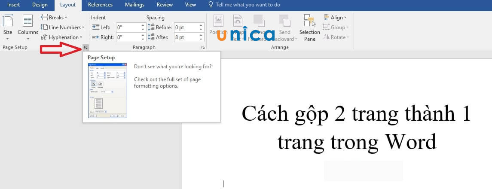Open the Rotate dropdown
Image resolution: width=492 pixels, height=189 pixels.
336,37
